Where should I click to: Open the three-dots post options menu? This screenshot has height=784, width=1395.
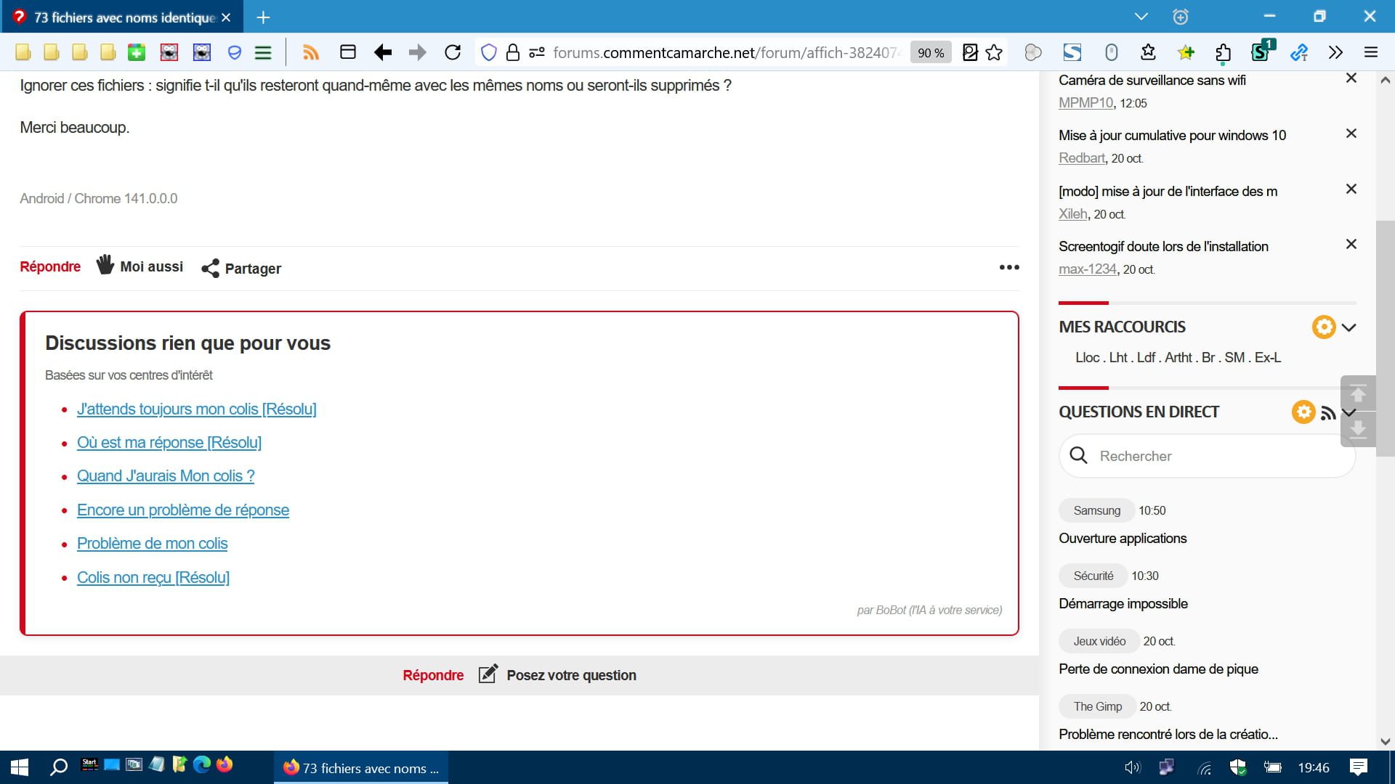click(1008, 267)
